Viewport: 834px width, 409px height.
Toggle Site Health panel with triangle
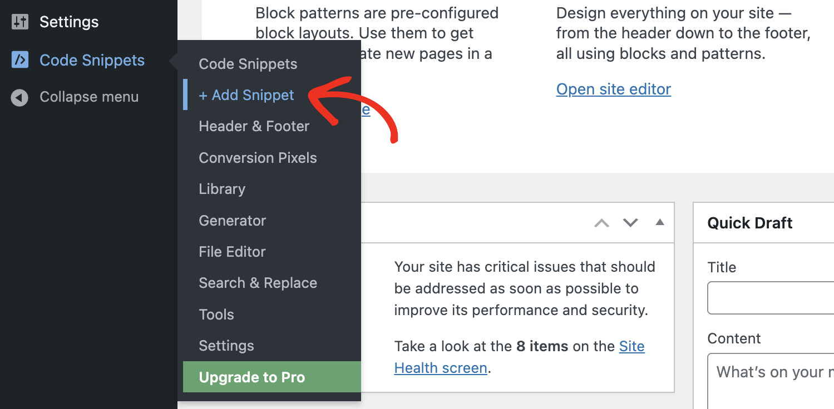point(660,222)
